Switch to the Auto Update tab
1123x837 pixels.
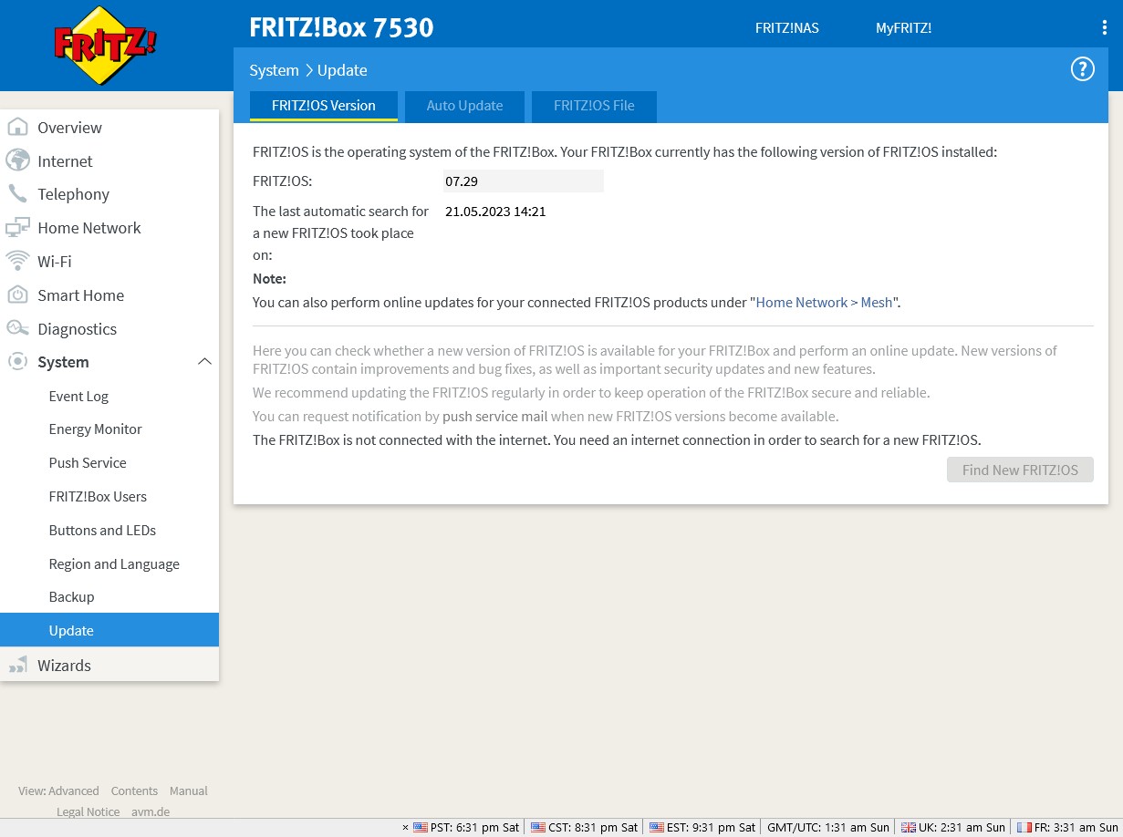point(464,106)
